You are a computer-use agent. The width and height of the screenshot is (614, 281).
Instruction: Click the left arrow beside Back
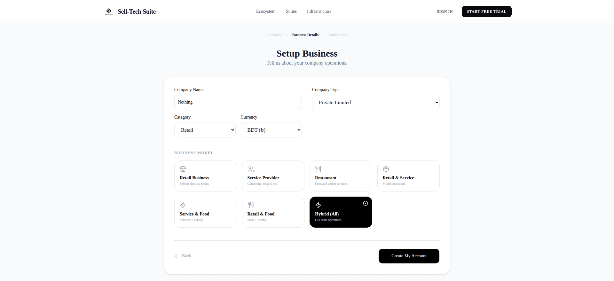click(177, 256)
